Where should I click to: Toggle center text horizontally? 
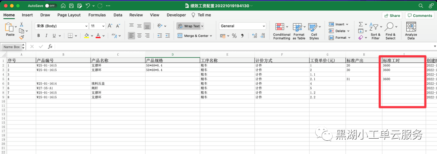point(139,35)
